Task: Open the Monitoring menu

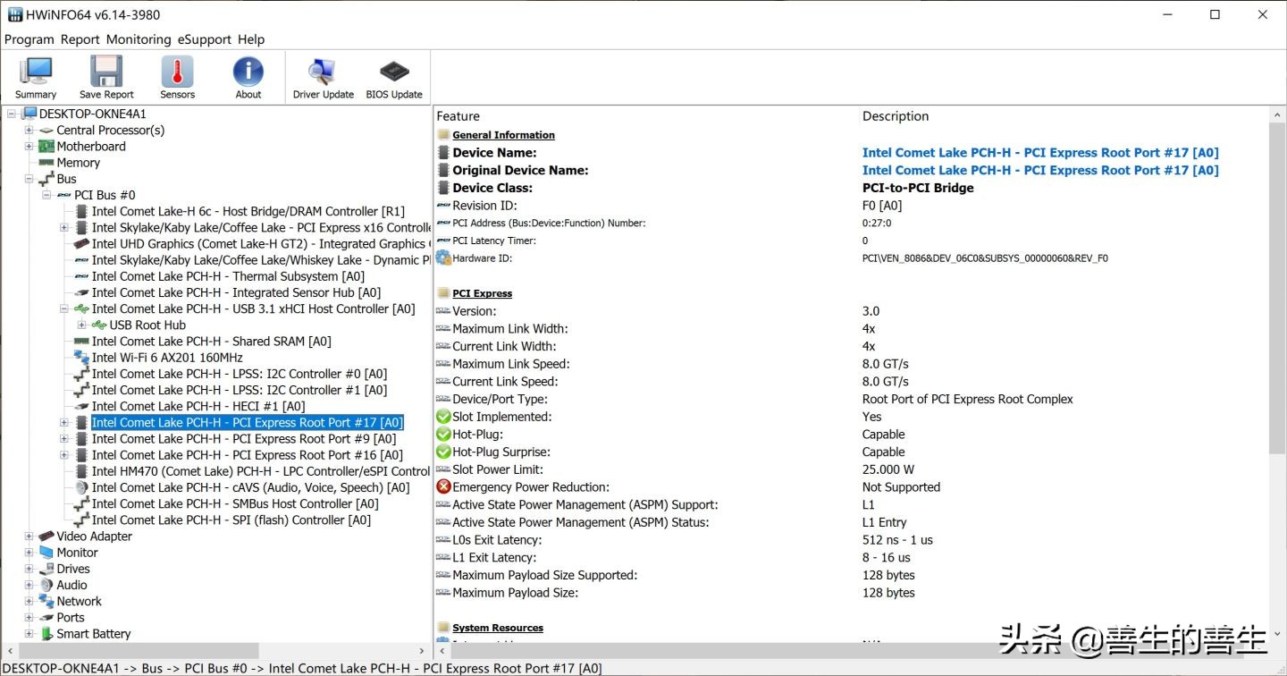Action: pos(138,39)
